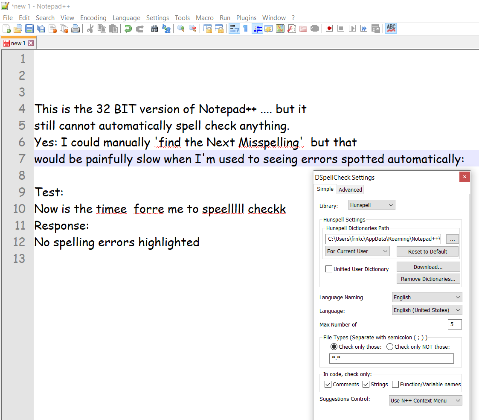
Task: Click the Zoom Out magnifier icon
Action: click(192, 29)
